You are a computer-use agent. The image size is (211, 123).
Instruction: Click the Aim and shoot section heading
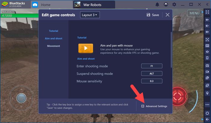[x=86, y=59]
